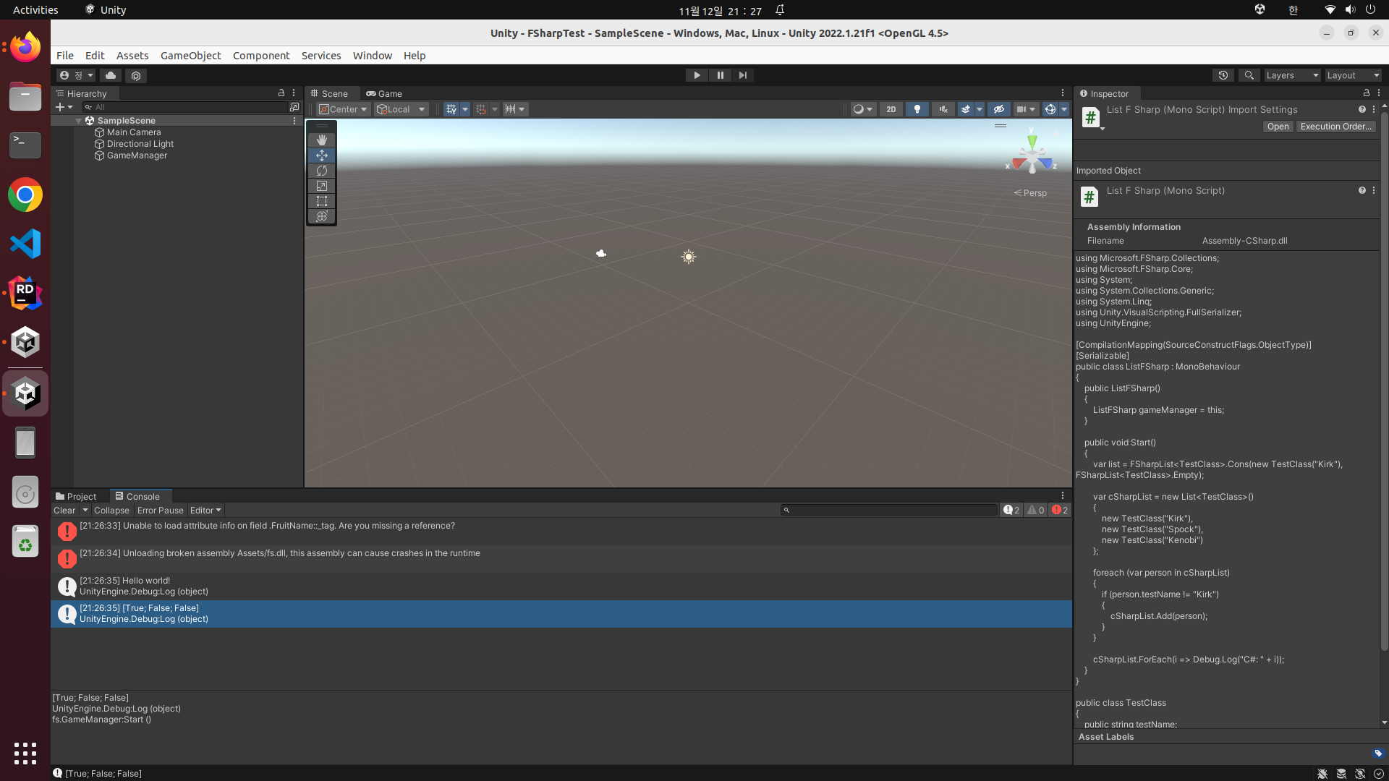
Task: Toggle 2D view mode in Scene
Action: (891, 109)
